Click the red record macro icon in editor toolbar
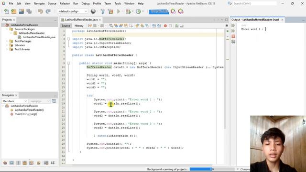The width and height of the screenshot is (306, 172). [165, 26]
